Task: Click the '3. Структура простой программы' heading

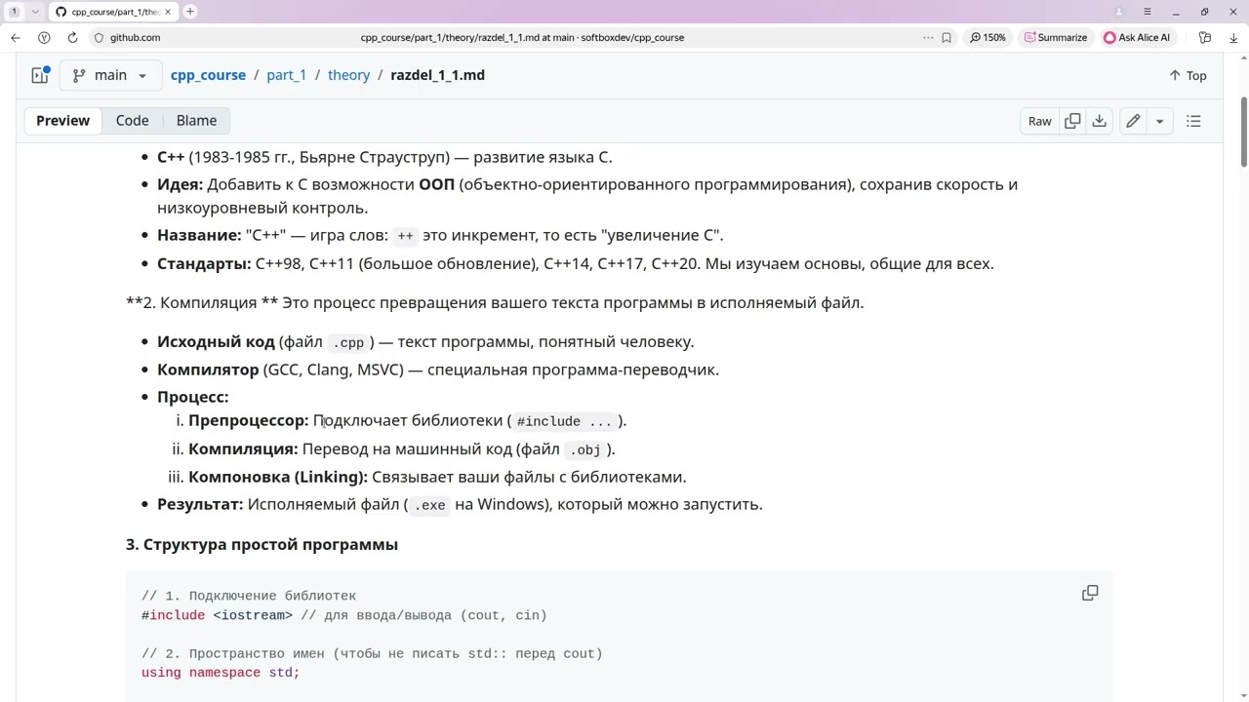Action: [x=262, y=544]
